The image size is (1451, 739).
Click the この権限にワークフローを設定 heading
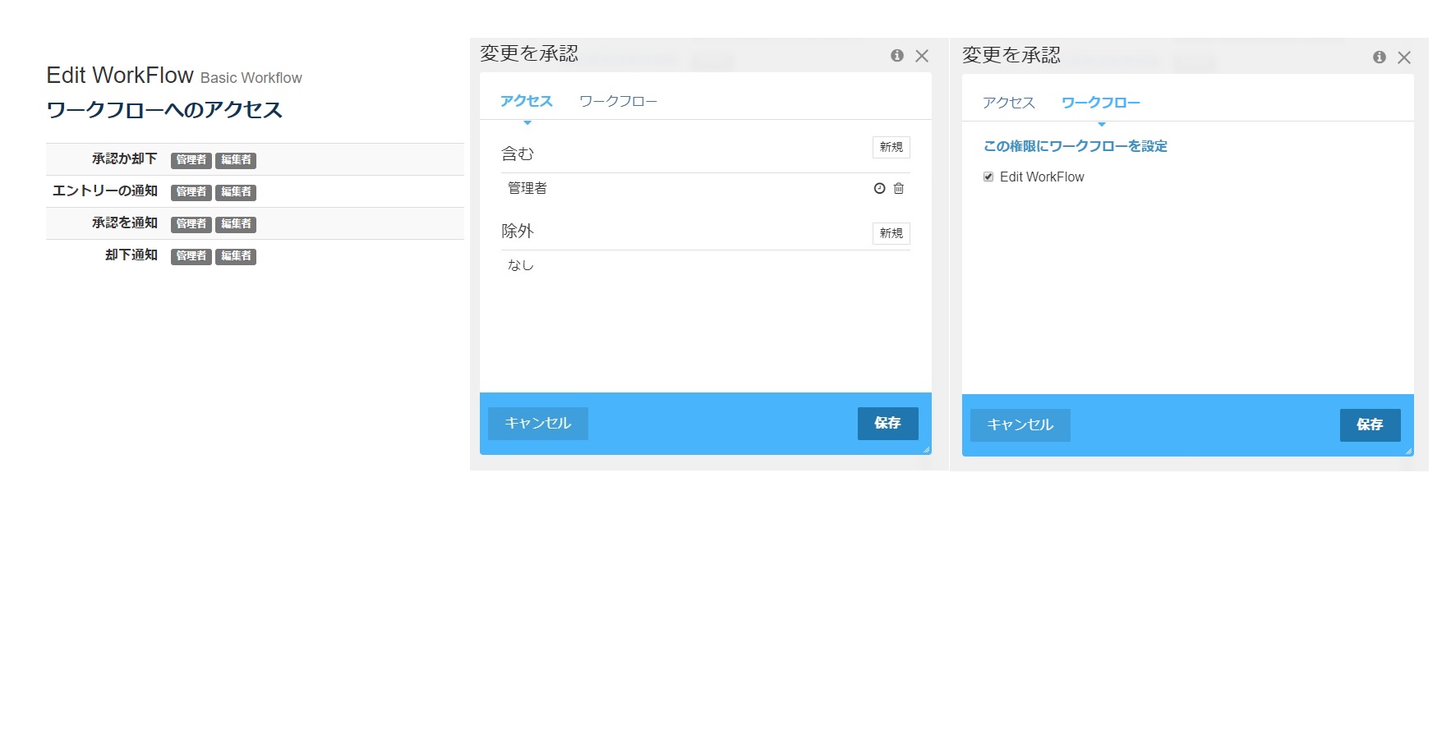(x=1076, y=146)
